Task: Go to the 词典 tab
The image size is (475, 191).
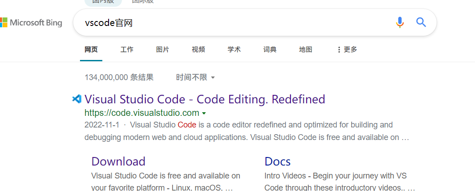Action: coord(269,50)
